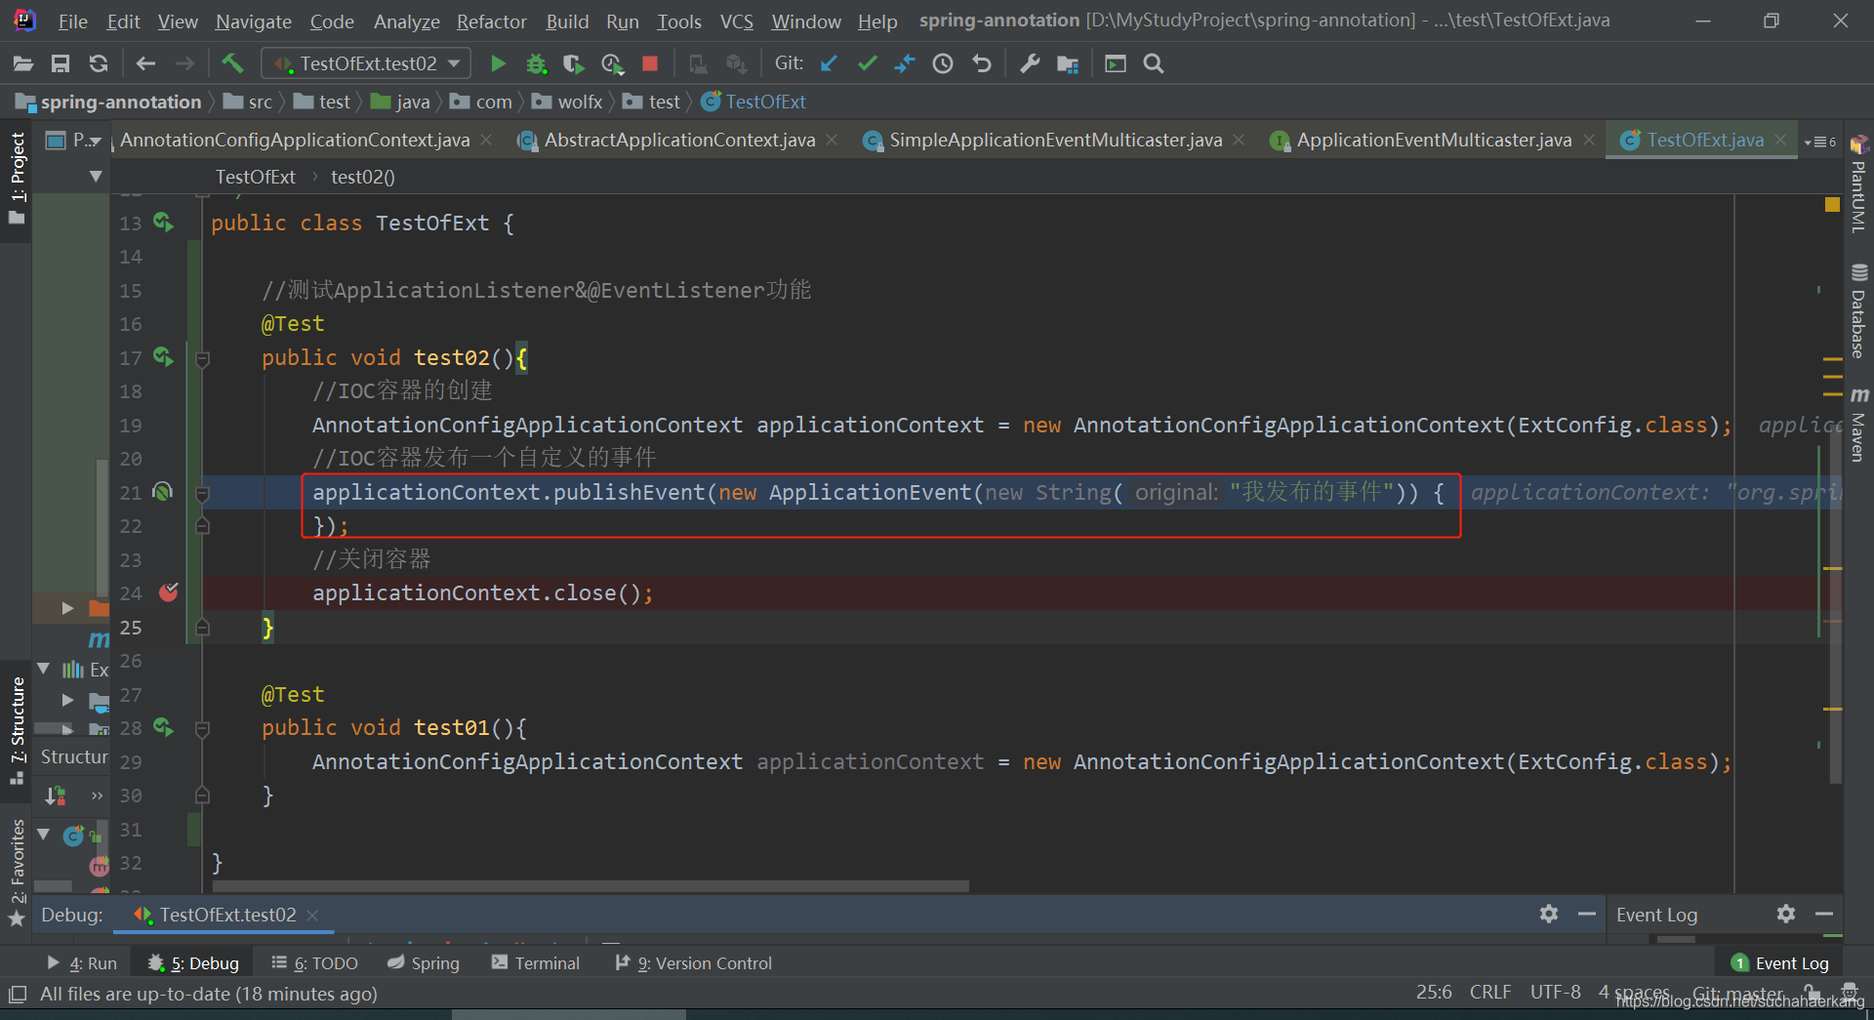The height and width of the screenshot is (1020, 1874).
Task: Open the CRLF line separator selector
Action: 1490,992
